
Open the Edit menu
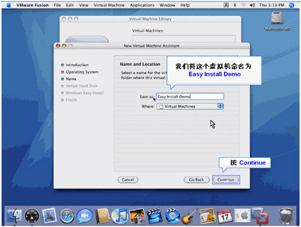(x=70, y=5)
